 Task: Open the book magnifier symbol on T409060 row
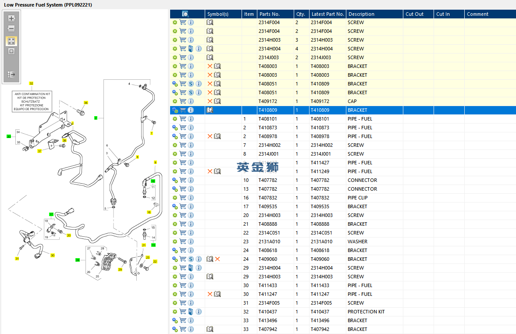point(210,259)
